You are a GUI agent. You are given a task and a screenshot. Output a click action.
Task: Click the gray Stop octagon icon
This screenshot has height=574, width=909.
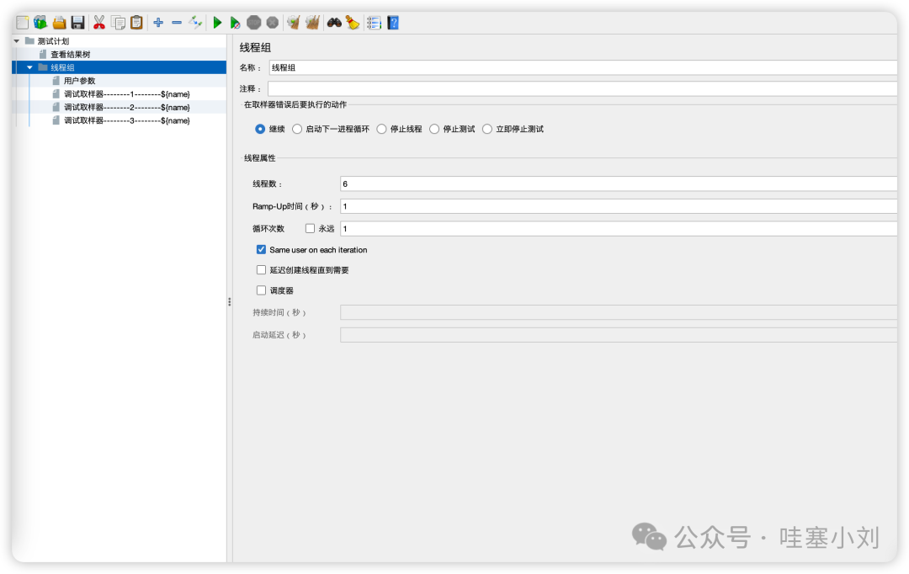(x=254, y=23)
